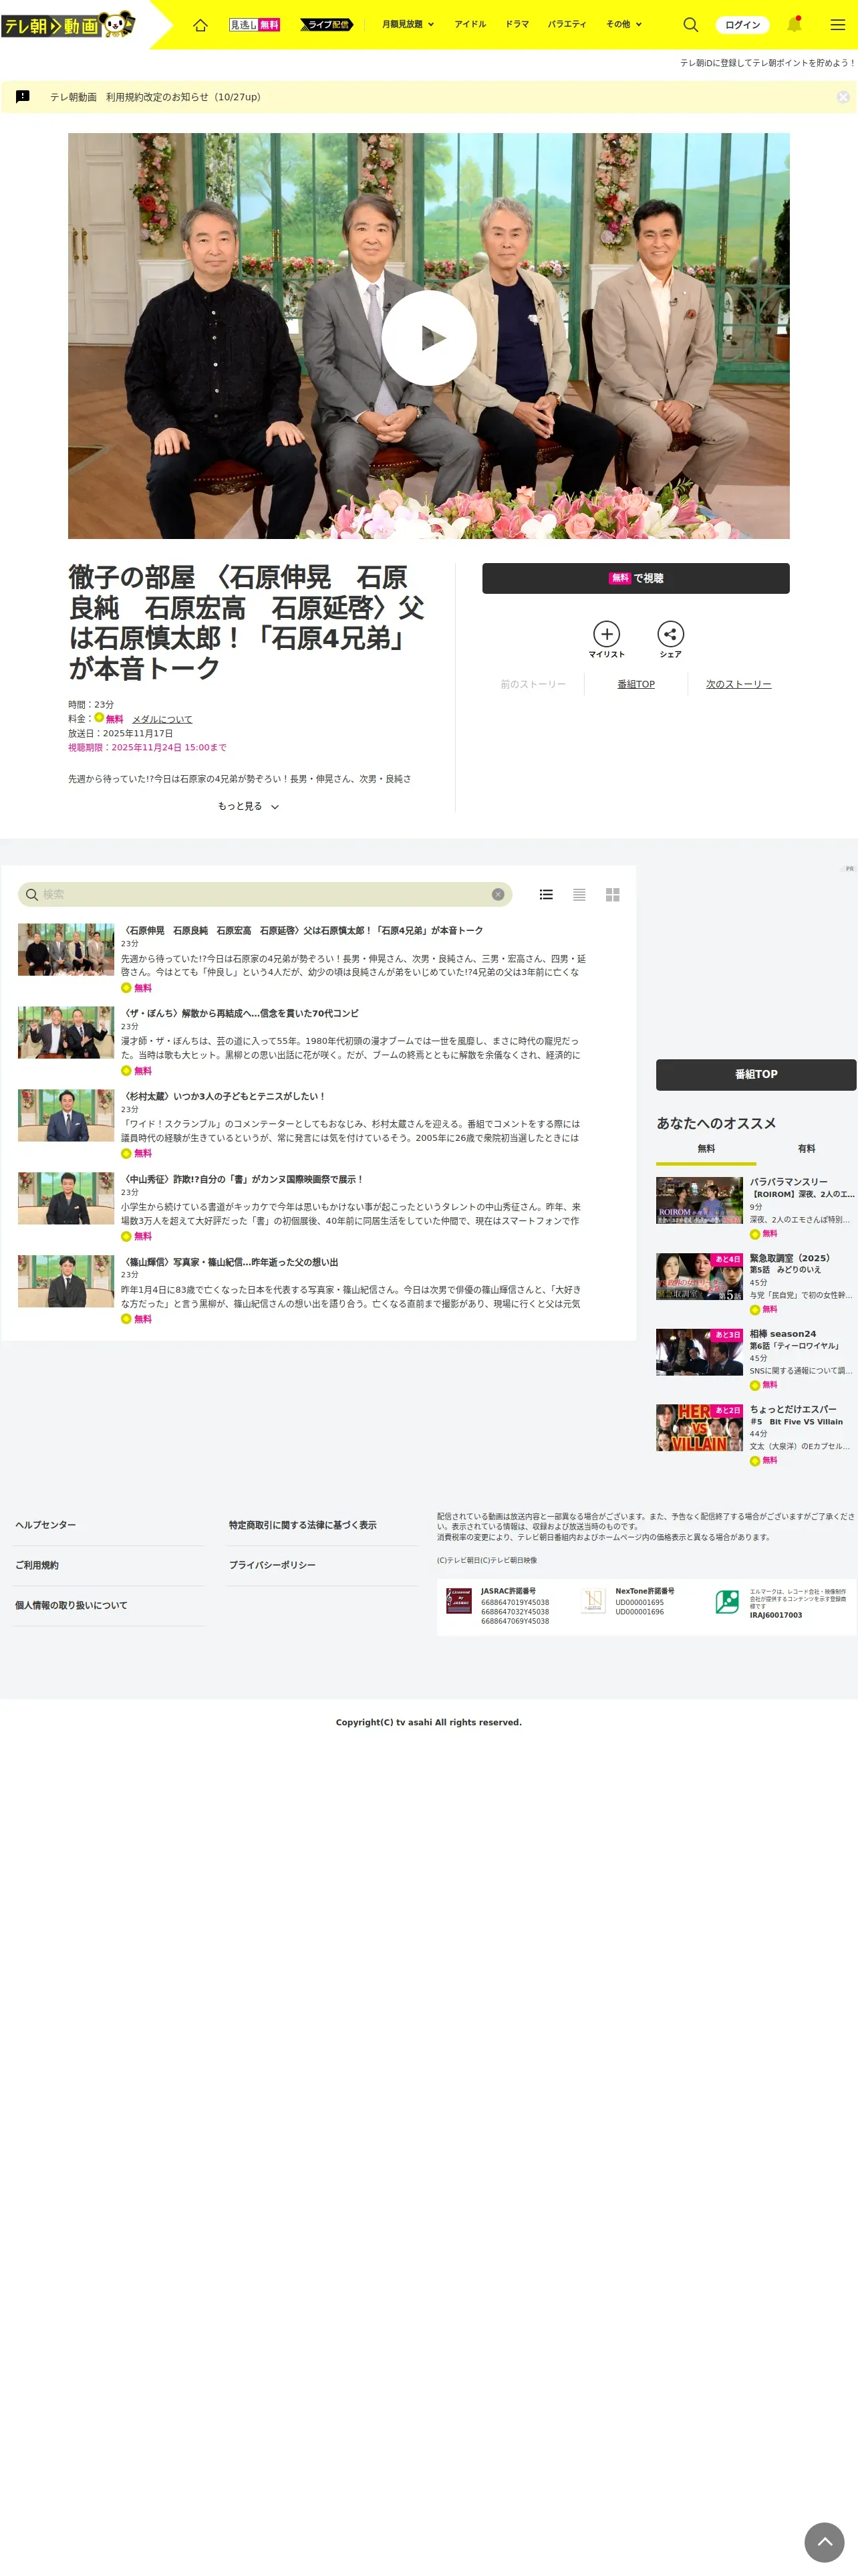
Task: Open the 見逃し無料 catch-up section
Action: pos(255,24)
